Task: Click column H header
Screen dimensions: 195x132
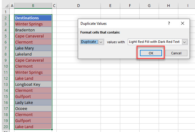Action: click(x=168, y=5)
